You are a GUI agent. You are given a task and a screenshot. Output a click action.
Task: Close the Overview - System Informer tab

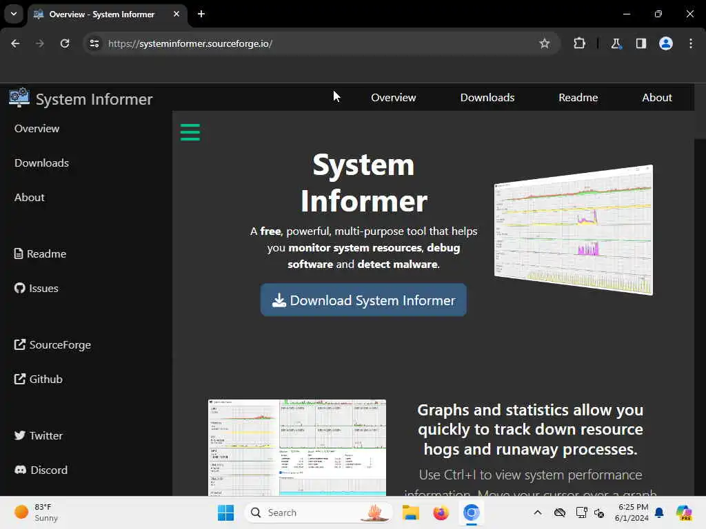(x=176, y=14)
